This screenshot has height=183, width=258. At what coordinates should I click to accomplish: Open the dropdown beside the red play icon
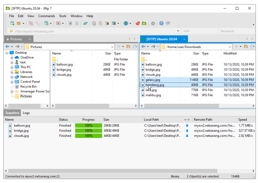coord(63,23)
